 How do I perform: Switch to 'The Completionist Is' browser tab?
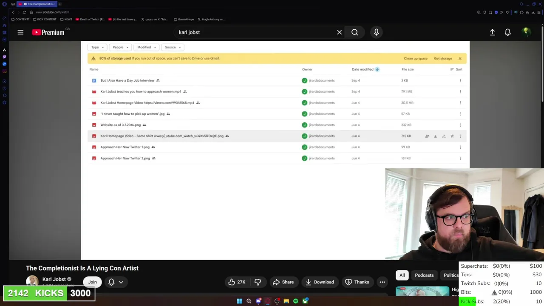tap(37, 4)
